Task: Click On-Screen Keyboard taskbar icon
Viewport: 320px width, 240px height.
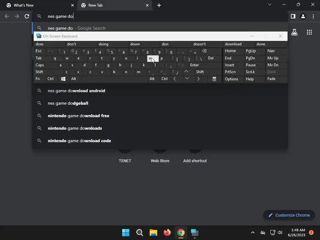Action: pyautogui.click(x=195, y=232)
